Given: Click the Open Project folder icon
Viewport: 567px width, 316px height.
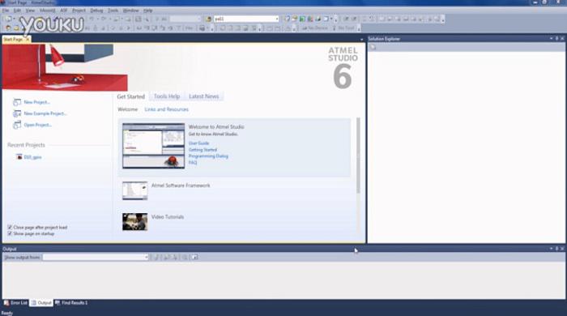Looking at the screenshot, I should tap(17, 125).
